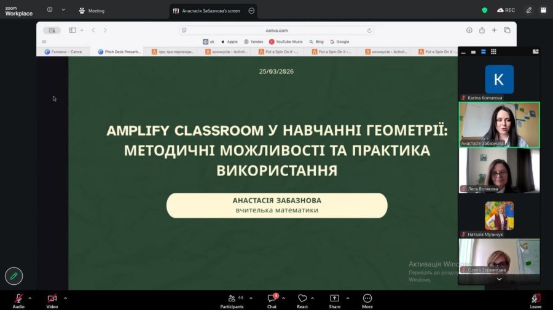The image size is (553, 310).
Task: Select grid view in video panel
Action: tap(494, 52)
